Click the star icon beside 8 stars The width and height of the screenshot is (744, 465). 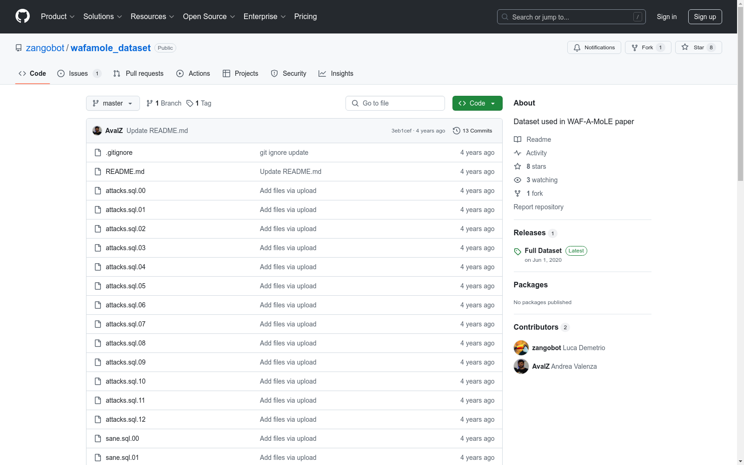click(x=518, y=166)
